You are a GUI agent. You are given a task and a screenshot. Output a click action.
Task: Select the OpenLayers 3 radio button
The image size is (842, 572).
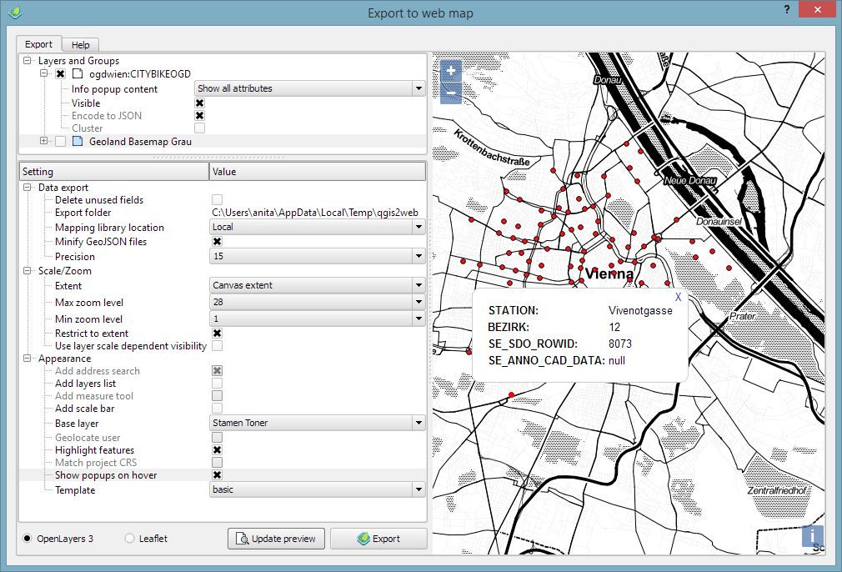[27, 538]
